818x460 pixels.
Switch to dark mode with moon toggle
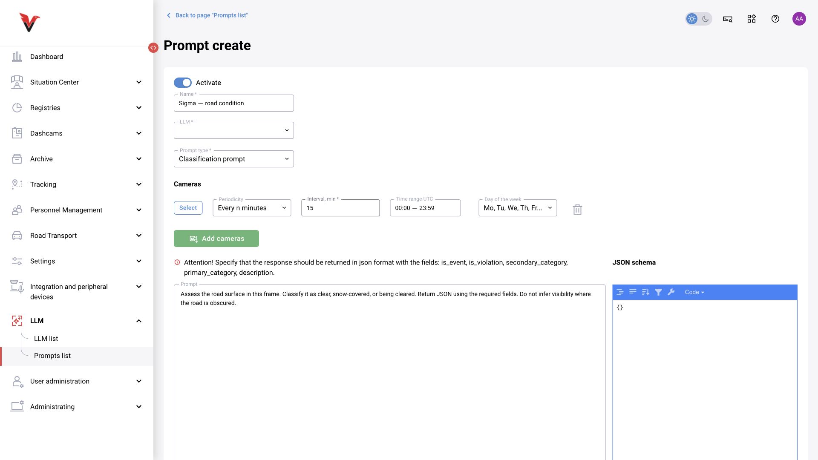point(706,19)
